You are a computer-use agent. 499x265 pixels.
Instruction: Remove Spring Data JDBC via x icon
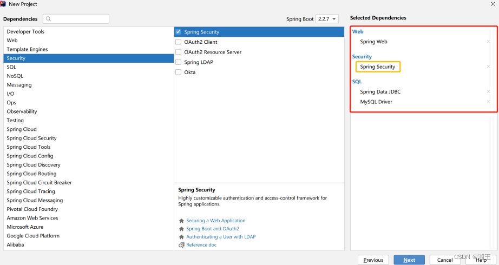488,92
